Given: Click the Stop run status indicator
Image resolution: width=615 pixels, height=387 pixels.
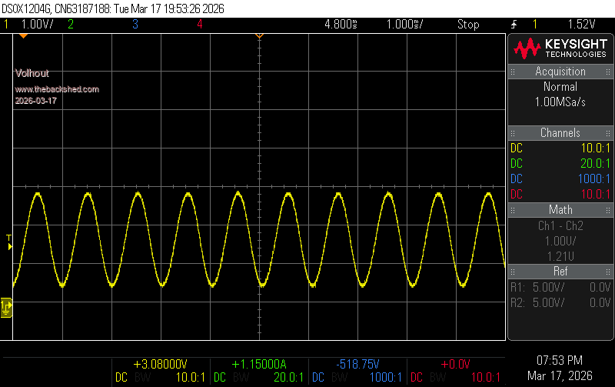Looking at the screenshot, I should click(x=468, y=25).
